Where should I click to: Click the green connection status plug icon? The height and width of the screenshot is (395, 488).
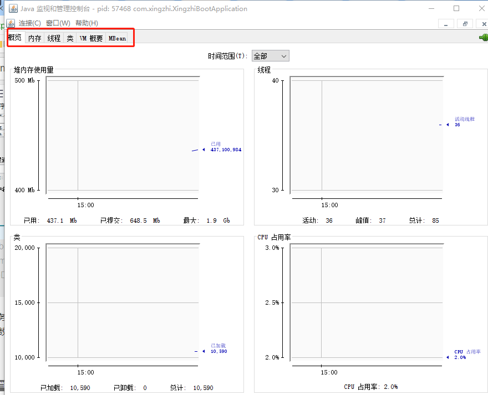(x=484, y=37)
